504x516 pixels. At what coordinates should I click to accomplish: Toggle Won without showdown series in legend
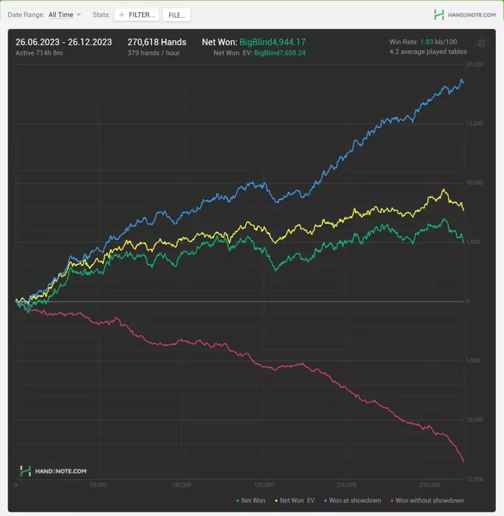[427, 501]
